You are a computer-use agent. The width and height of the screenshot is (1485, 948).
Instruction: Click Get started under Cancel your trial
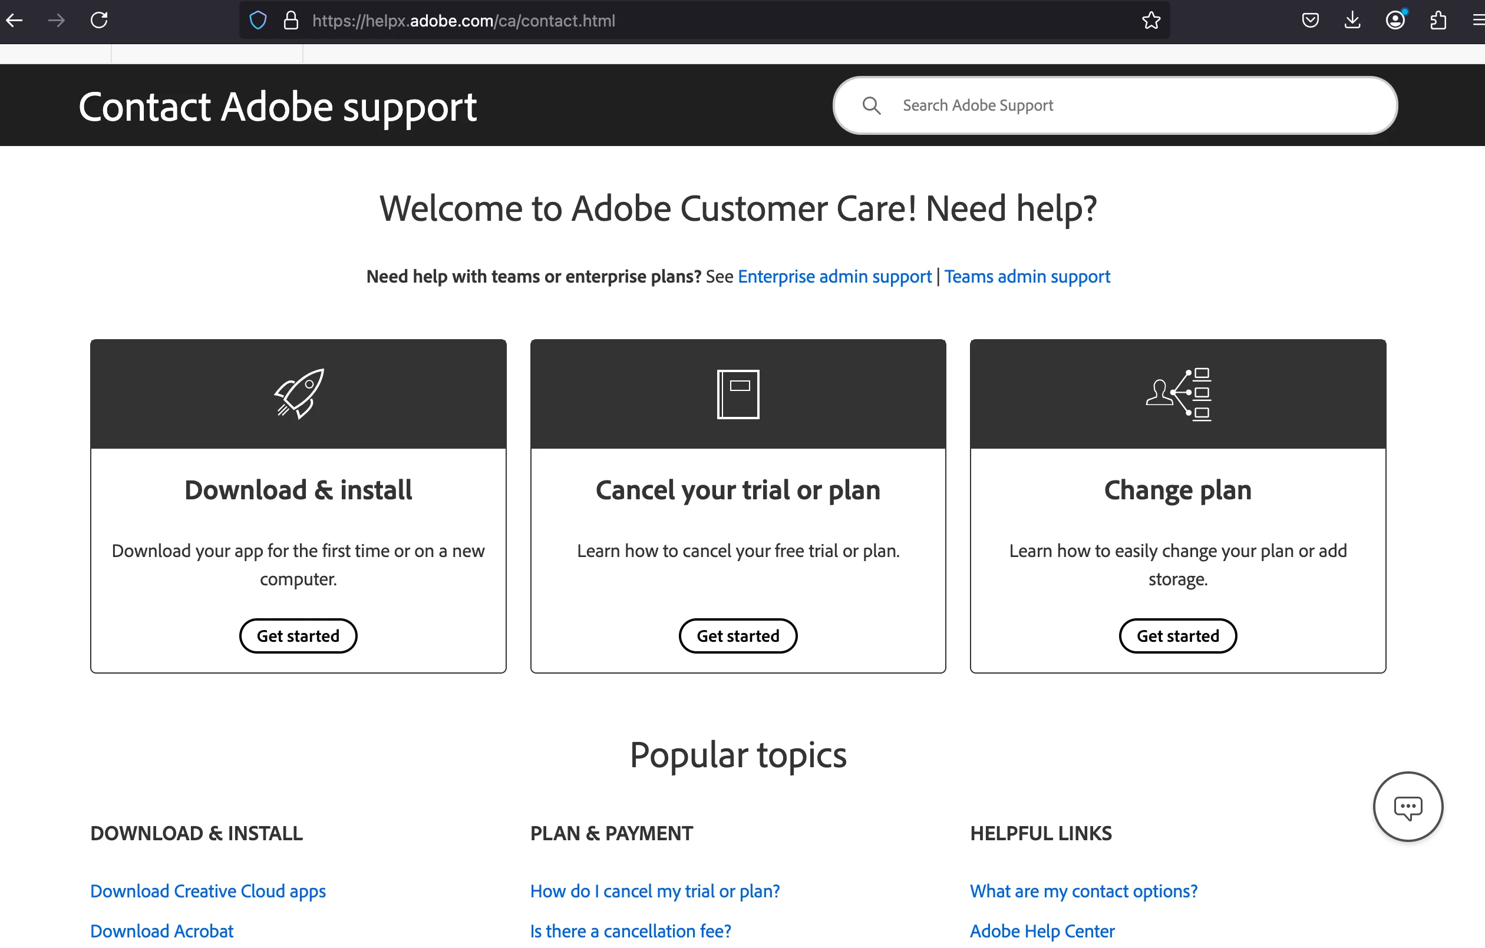point(738,635)
